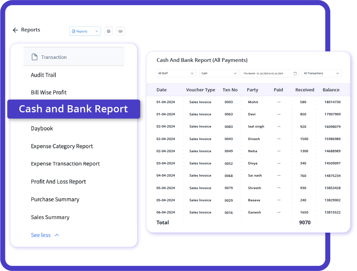This screenshot has height=271, width=357.
Task: Collapse the report list with See less
Action: click(x=41, y=235)
